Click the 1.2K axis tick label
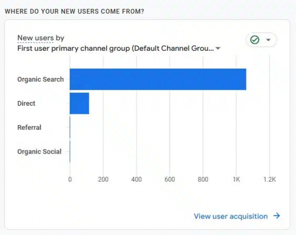This screenshot has width=296, height=235. coord(269,179)
